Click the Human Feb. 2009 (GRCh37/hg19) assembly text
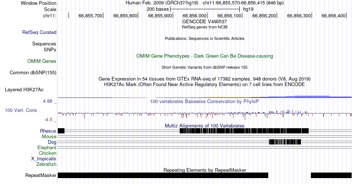Image resolution: width=352 pixels, height=184 pixels. pyautogui.click(x=162, y=3)
